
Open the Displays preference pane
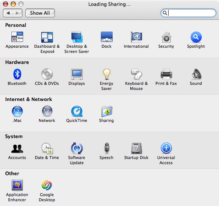(x=77, y=74)
